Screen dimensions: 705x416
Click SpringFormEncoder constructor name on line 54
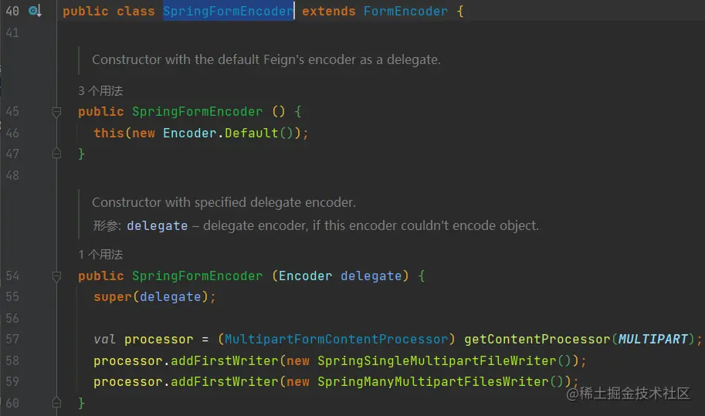197,276
